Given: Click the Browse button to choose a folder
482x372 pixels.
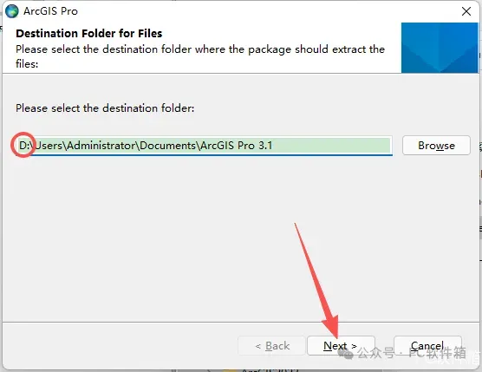Looking at the screenshot, I should 436,146.
